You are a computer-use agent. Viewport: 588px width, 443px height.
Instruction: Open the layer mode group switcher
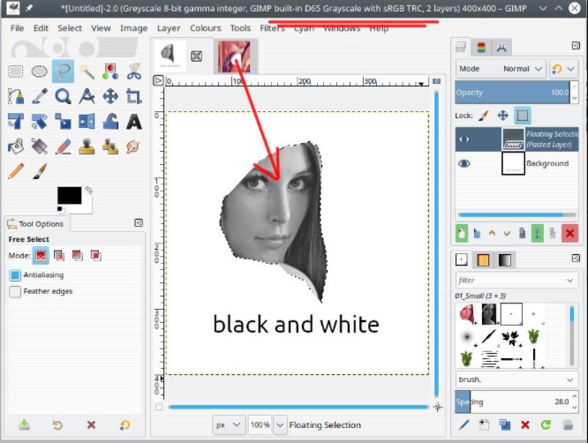(x=563, y=69)
